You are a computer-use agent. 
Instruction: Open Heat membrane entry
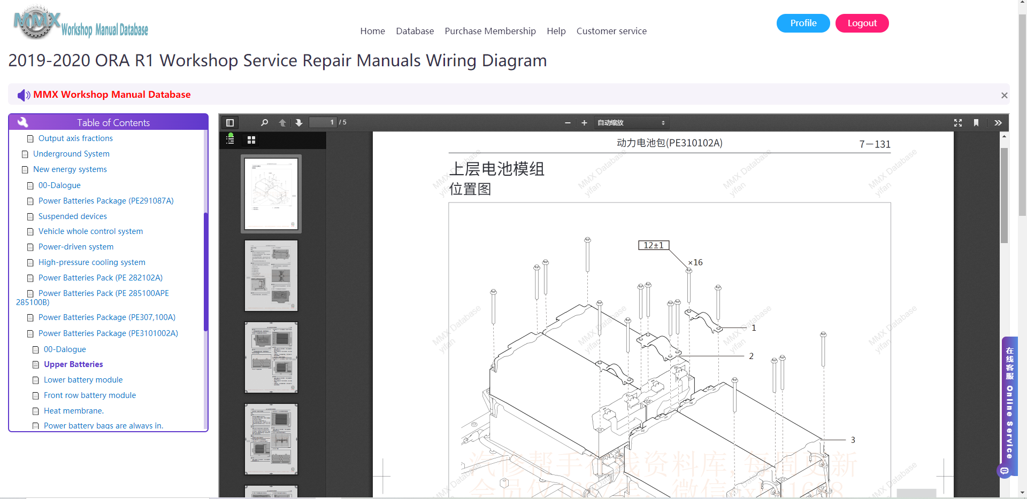click(x=74, y=411)
